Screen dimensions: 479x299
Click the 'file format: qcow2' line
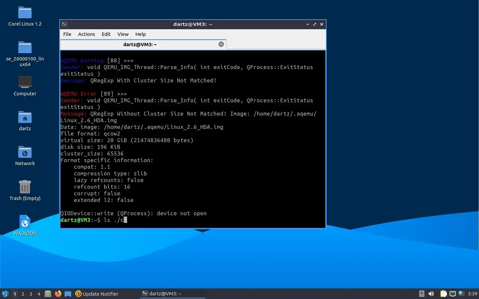click(90, 134)
